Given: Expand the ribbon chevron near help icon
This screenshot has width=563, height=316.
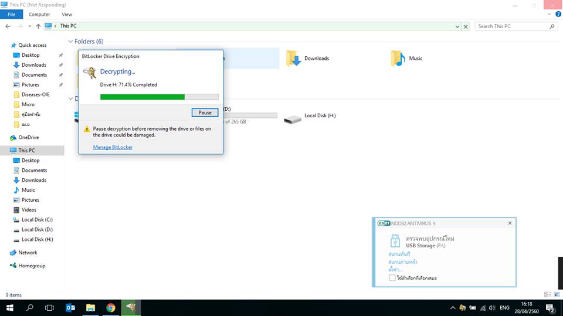Looking at the screenshot, I should tap(550, 14).
